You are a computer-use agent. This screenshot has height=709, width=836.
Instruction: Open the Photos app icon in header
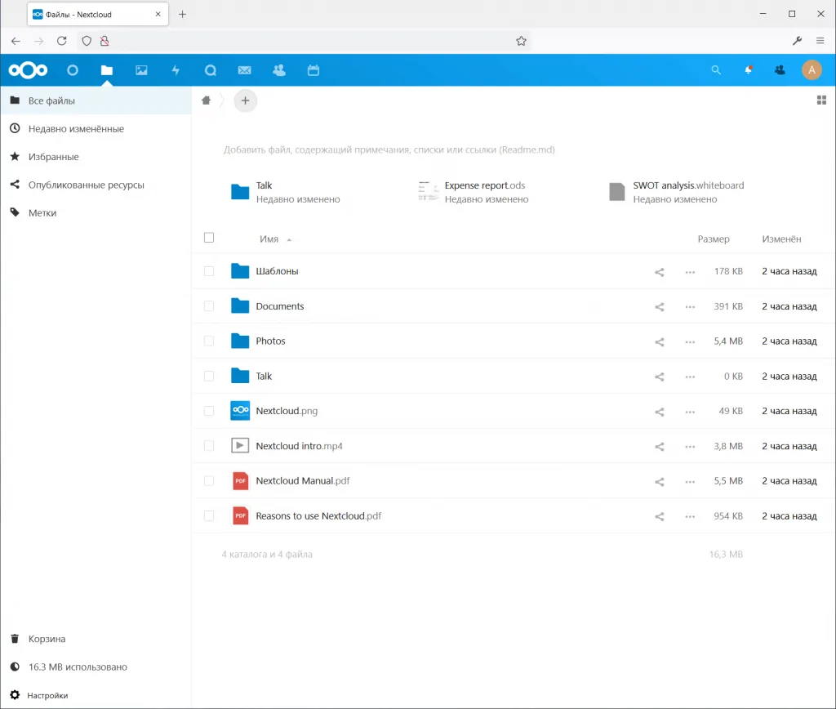(141, 70)
